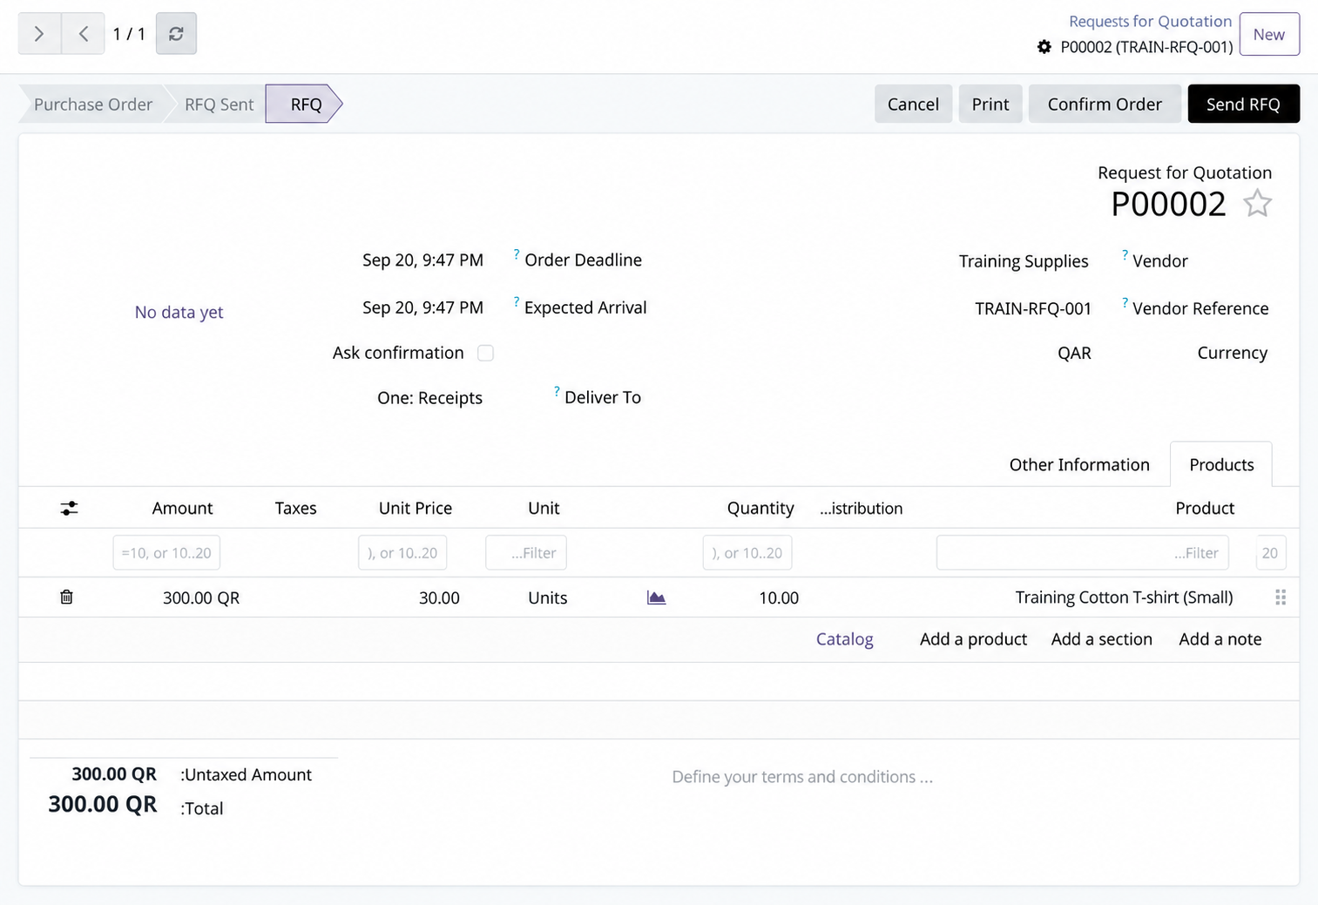Click Confirm Order
Image resolution: width=1318 pixels, height=905 pixels.
[1105, 105]
